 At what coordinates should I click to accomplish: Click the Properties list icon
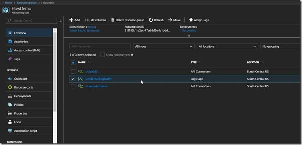click(10, 113)
